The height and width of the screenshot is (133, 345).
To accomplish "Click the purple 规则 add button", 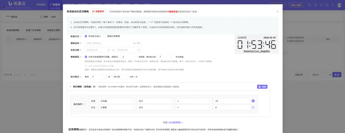I will [x=262, y=87].
